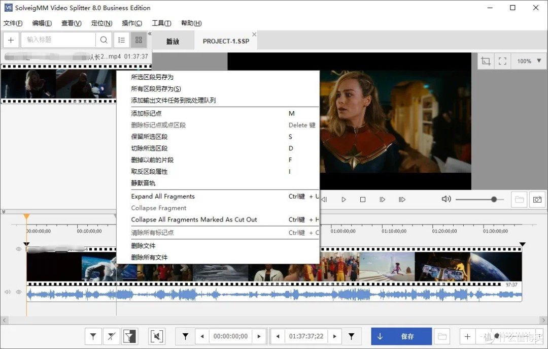Toggle video track visibility eye
This screenshot has height=349, width=548.
[19, 249]
